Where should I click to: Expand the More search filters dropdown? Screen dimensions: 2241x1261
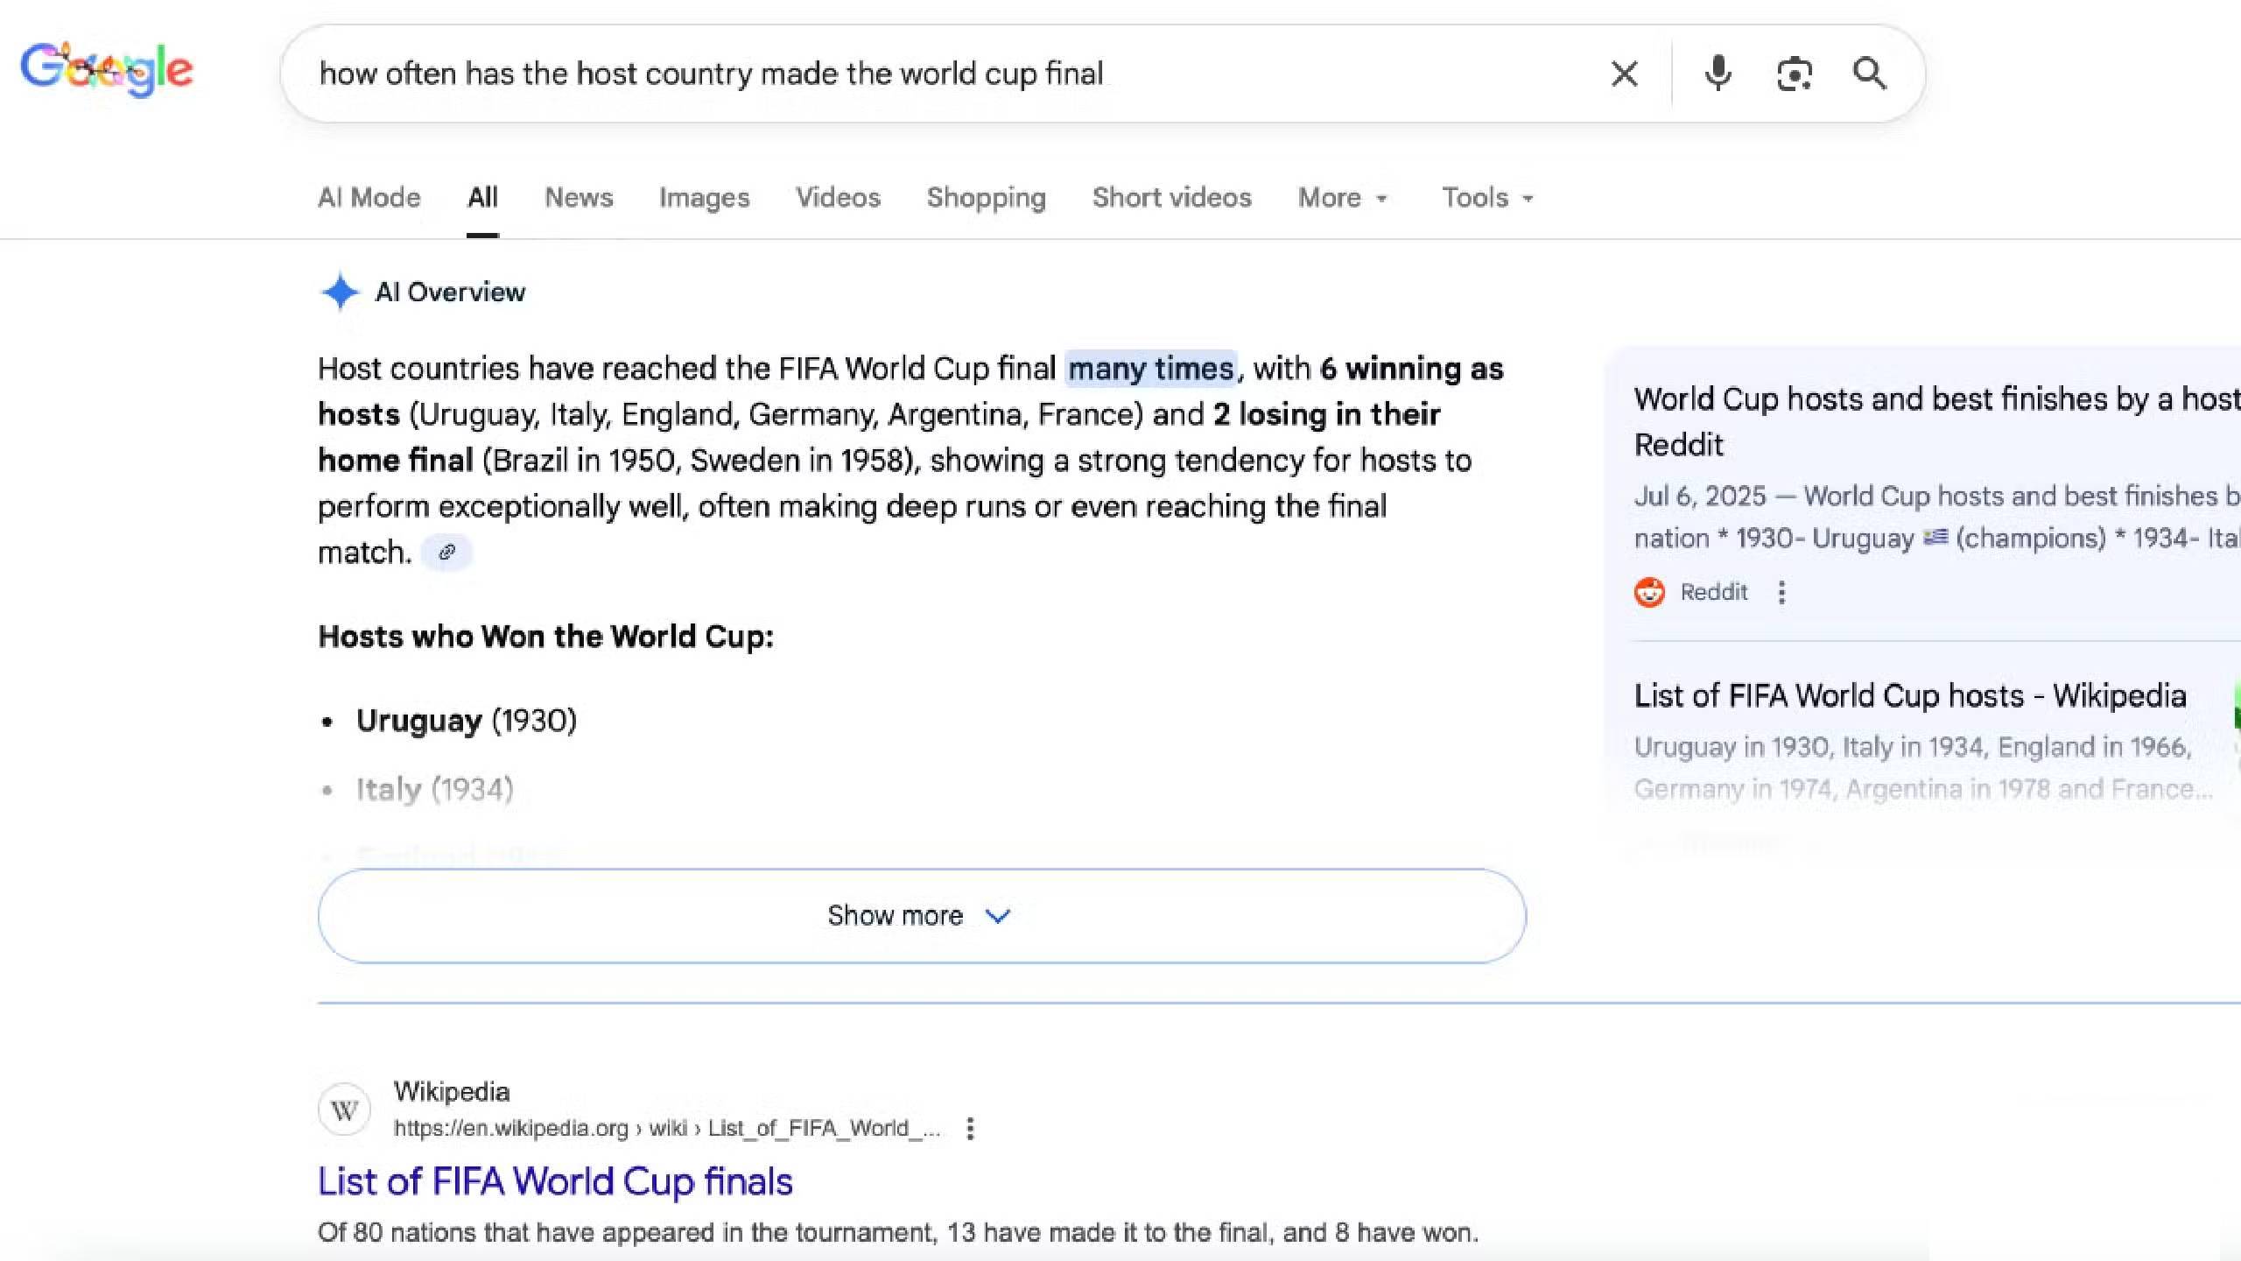click(1342, 198)
